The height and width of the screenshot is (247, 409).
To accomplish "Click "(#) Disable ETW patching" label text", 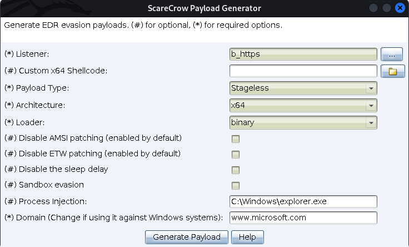I will coord(92,154).
